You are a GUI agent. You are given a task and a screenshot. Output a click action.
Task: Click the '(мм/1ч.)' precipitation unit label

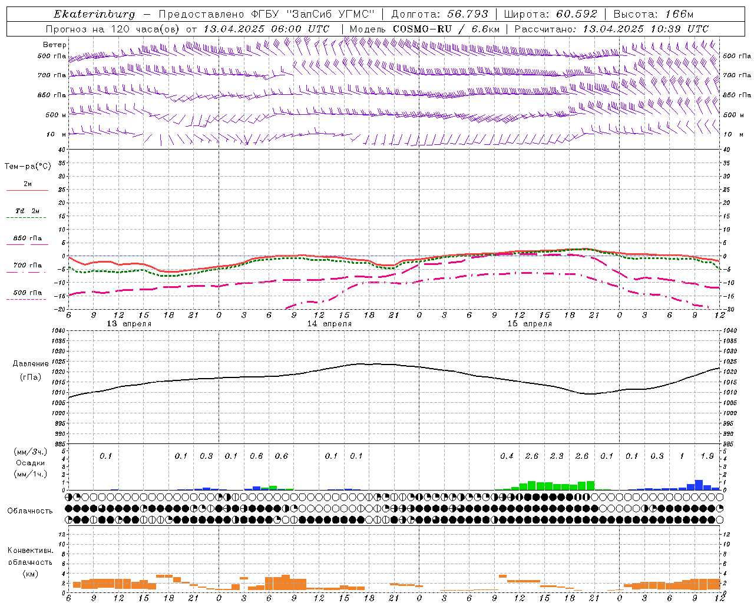[x=31, y=474]
